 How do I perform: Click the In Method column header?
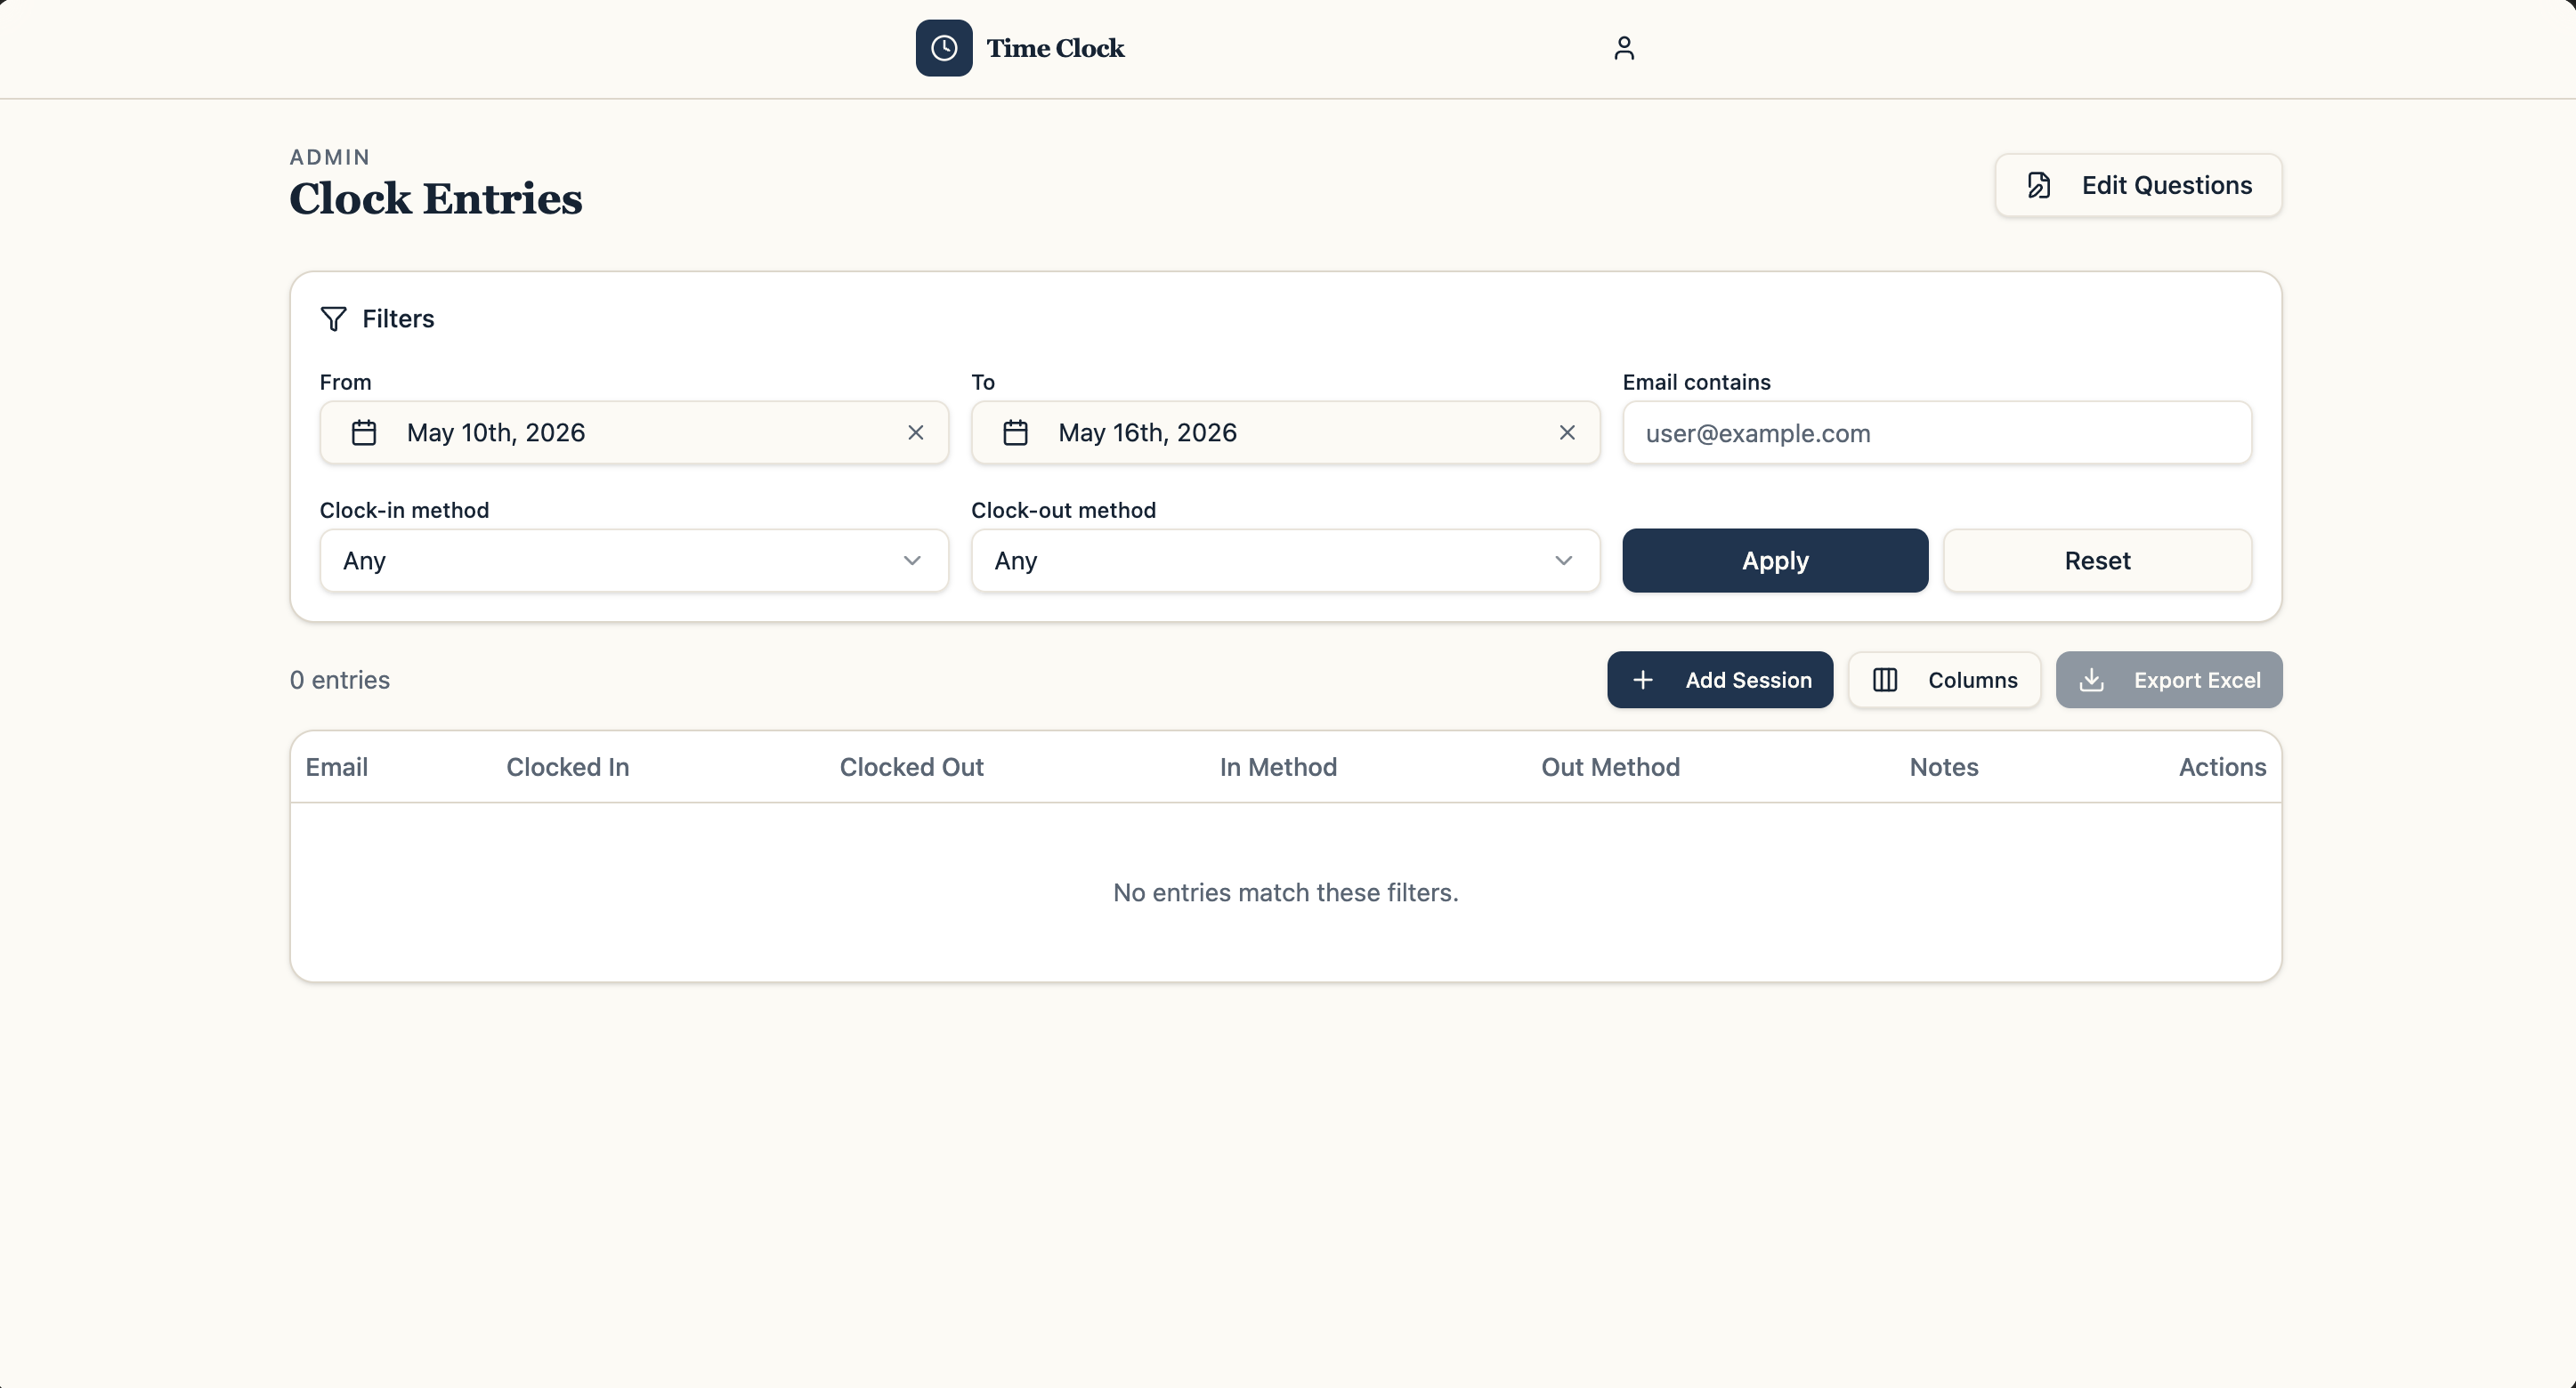point(1278,766)
